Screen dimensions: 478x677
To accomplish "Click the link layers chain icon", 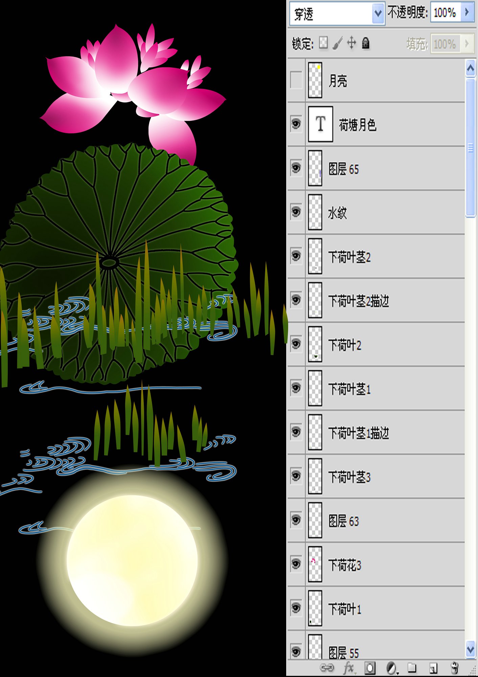I will 327,668.
